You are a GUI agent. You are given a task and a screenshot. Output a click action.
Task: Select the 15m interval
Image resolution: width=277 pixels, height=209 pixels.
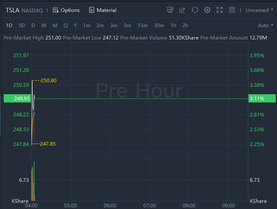coord(142,26)
